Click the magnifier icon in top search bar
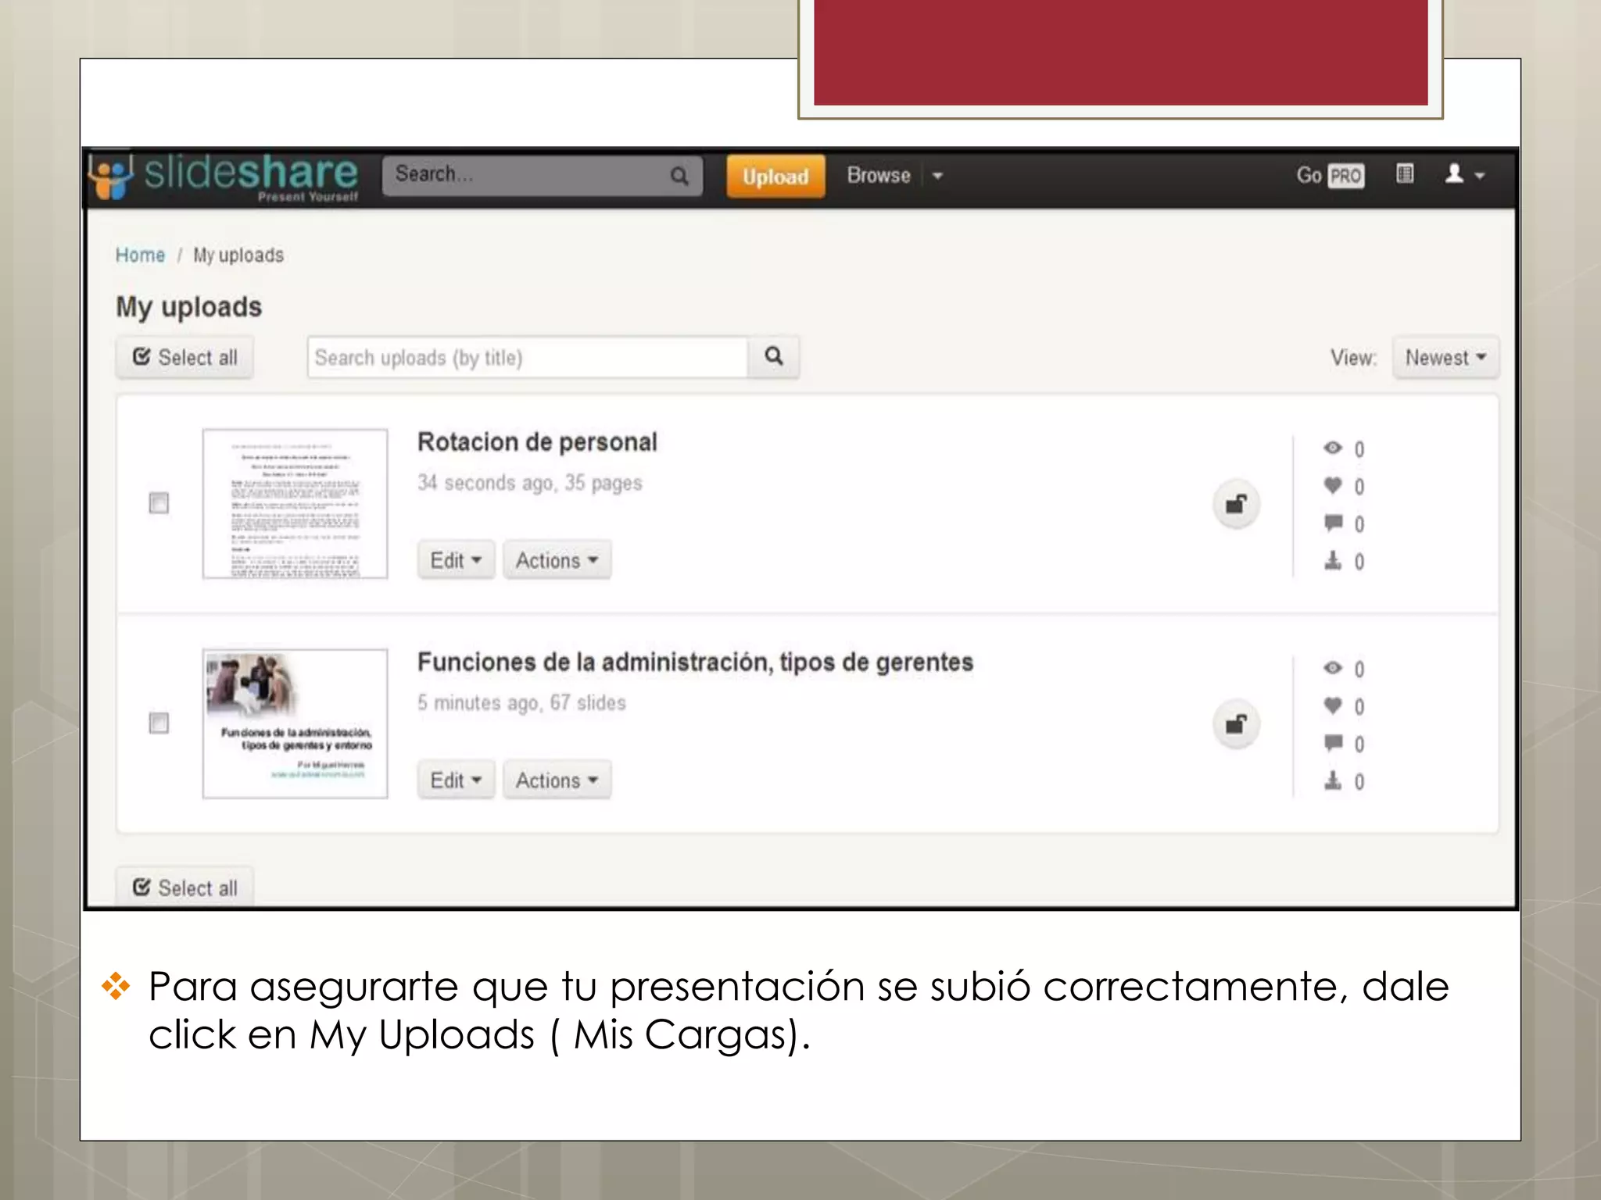Image resolution: width=1601 pixels, height=1200 pixels. (679, 176)
